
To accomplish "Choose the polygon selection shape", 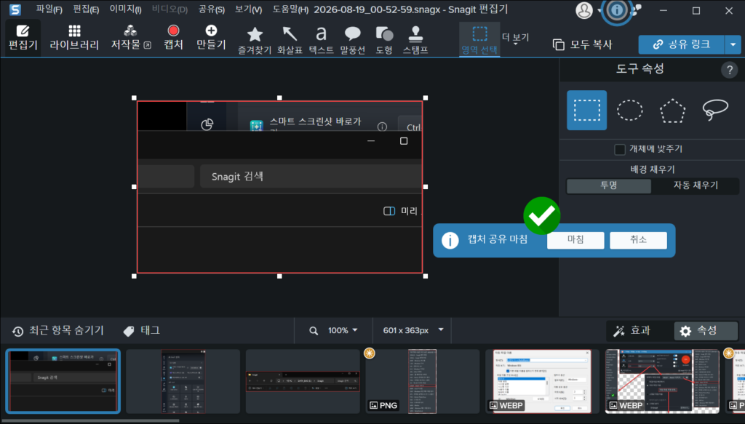I will [673, 110].
